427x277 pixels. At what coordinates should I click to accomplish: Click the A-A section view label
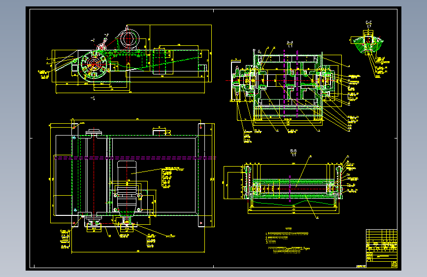[x=290, y=44]
